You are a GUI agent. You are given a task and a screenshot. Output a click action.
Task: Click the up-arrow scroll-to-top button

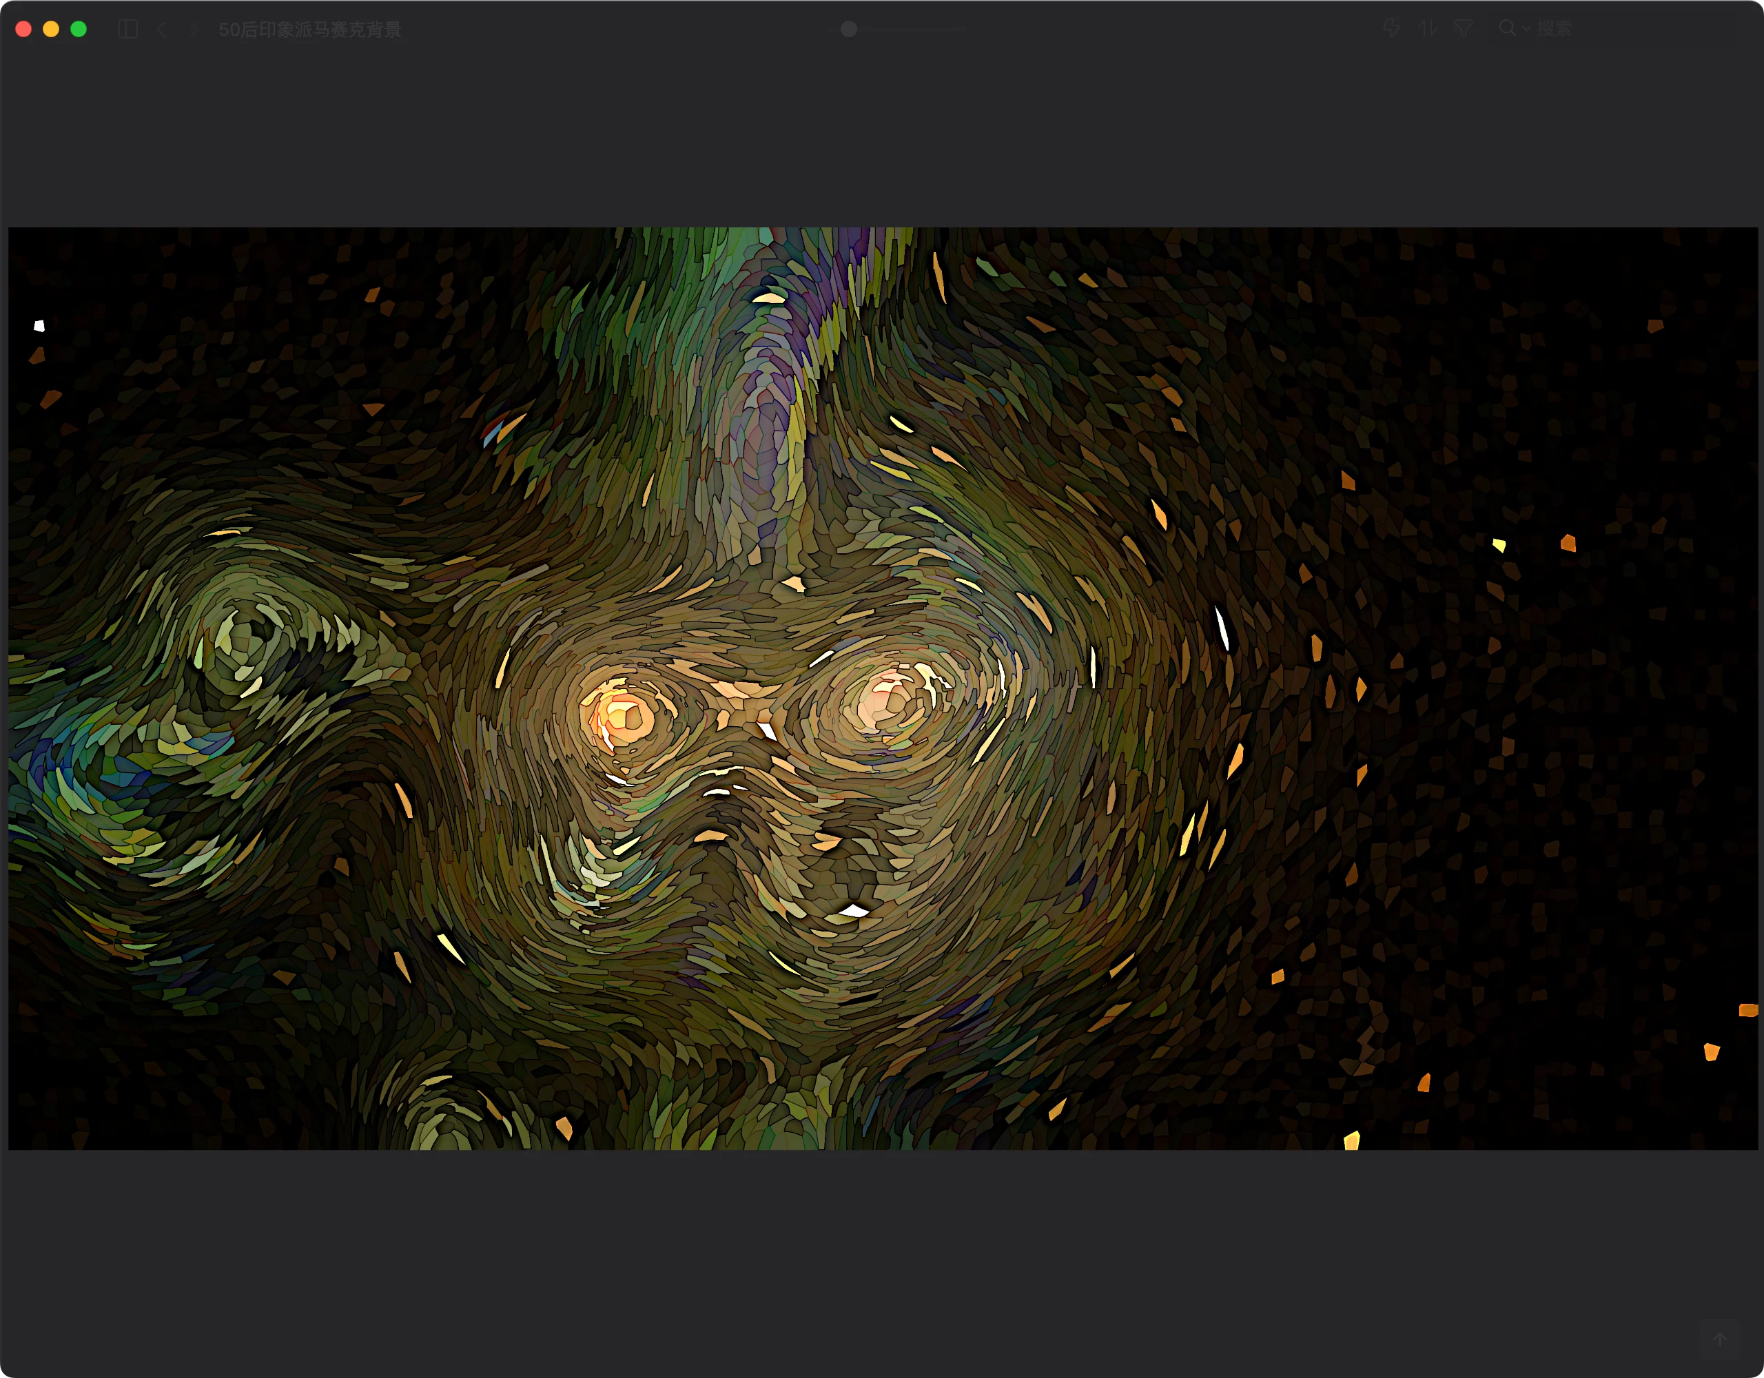(1720, 1339)
